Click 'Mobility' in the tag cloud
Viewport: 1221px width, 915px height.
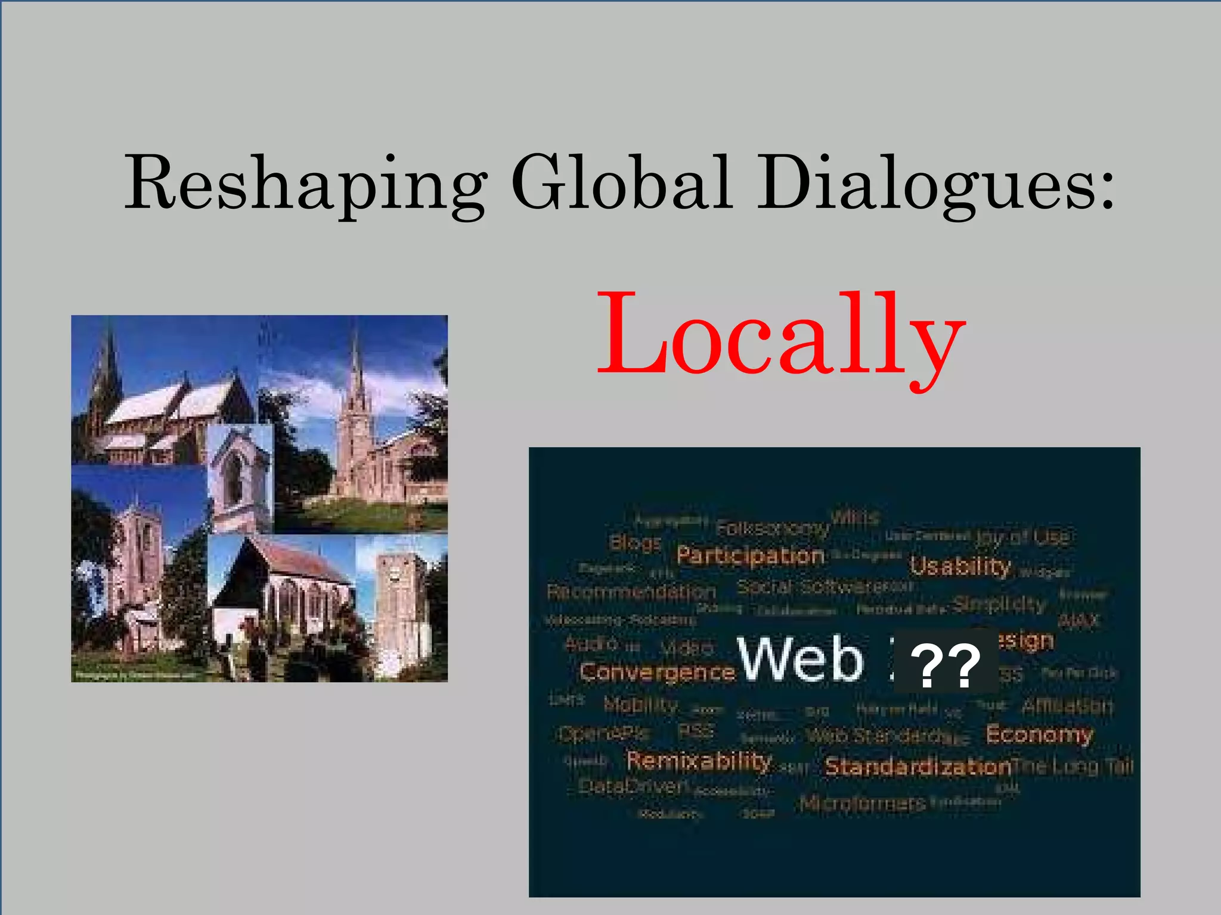641,705
